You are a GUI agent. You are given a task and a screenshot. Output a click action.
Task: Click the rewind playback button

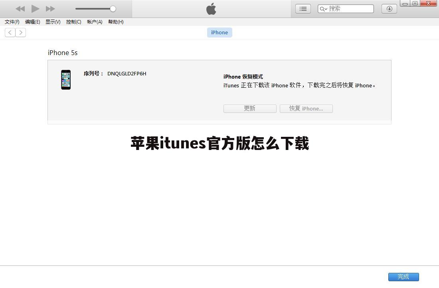pos(20,9)
